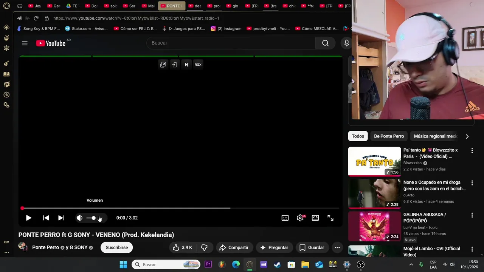Screen dimensions: 484x272
Task: Open the Ponte Perro channel avatar
Action: point(23,247)
